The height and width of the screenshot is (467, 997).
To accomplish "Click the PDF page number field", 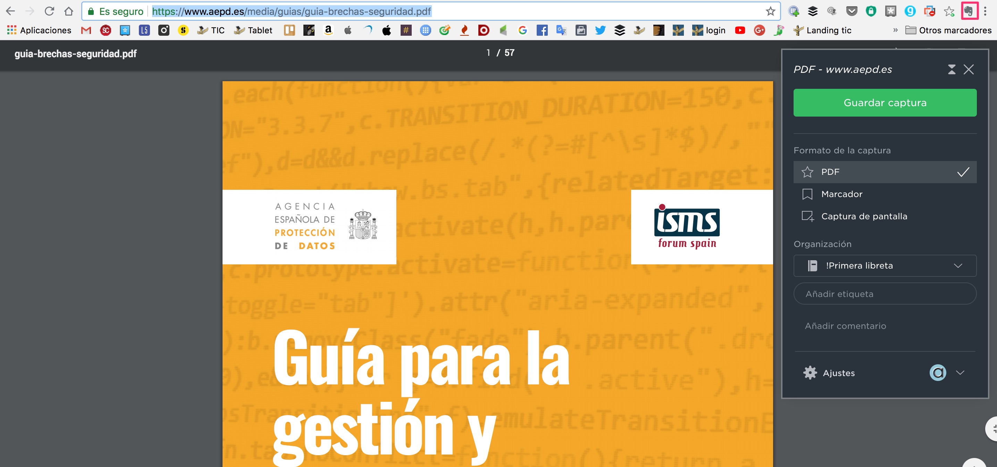I will [x=488, y=53].
